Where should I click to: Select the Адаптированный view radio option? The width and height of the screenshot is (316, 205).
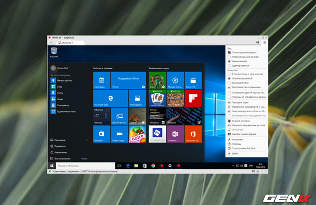pyautogui.click(x=238, y=66)
